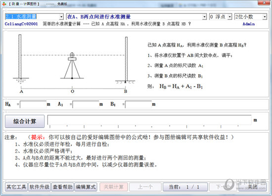Click the '当前: 1 / 1' page indicator button

[185, 187]
